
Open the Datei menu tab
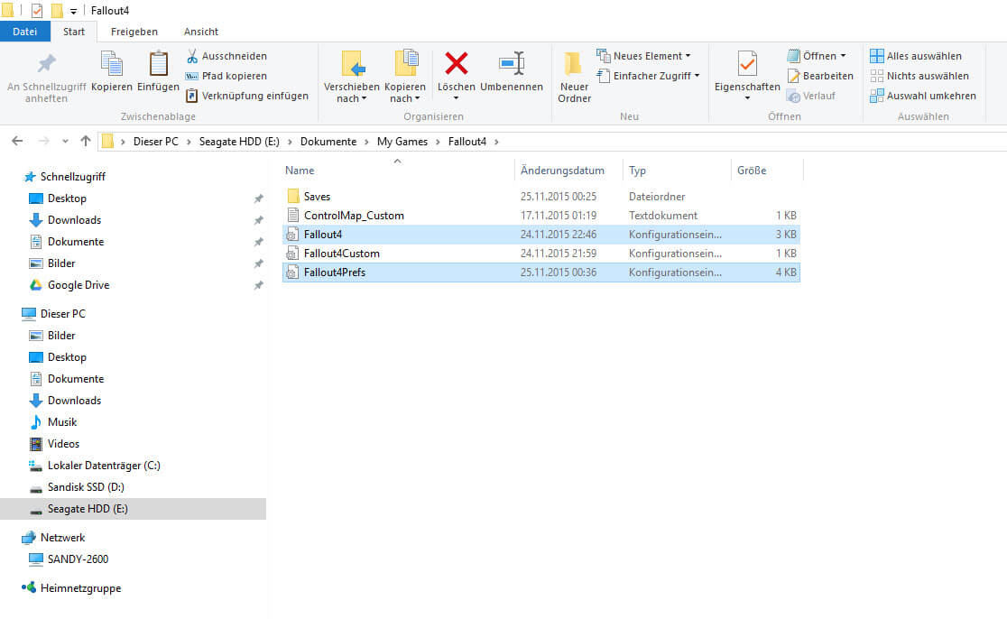click(x=24, y=32)
